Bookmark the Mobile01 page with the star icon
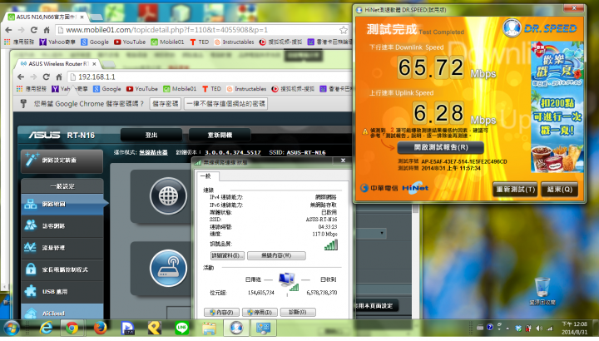 pos(344,30)
